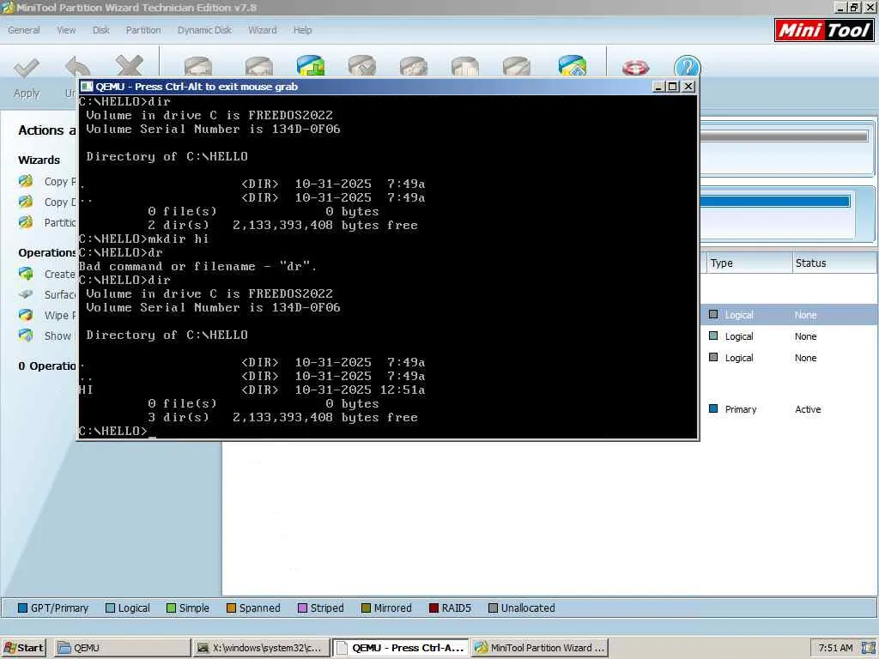The height and width of the screenshot is (659, 879).
Task: Click the Copy D... wizard icon in sidebar
Action: tap(26, 201)
